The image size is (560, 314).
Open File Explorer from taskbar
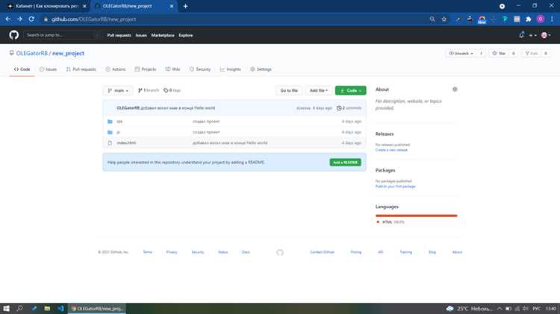[x=47, y=308]
